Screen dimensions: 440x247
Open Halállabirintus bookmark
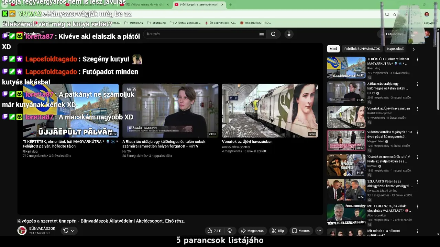pyautogui.click(x=255, y=23)
